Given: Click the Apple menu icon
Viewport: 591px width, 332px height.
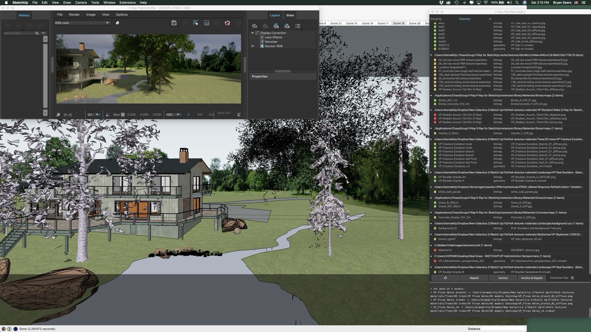Looking at the screenshot, I should coord(6,2).
